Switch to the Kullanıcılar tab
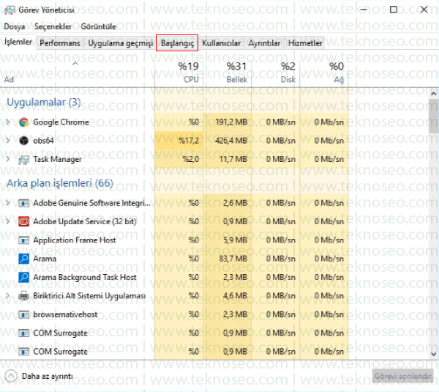This screenshot has height=392, width=439. pyautogui.click(x=221, y=43)
